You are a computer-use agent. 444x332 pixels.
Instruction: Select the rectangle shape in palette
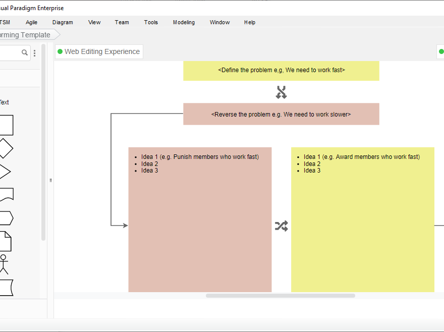coord(5,125)
